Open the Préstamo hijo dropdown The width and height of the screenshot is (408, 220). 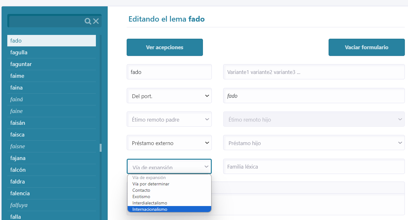[314, 143]
